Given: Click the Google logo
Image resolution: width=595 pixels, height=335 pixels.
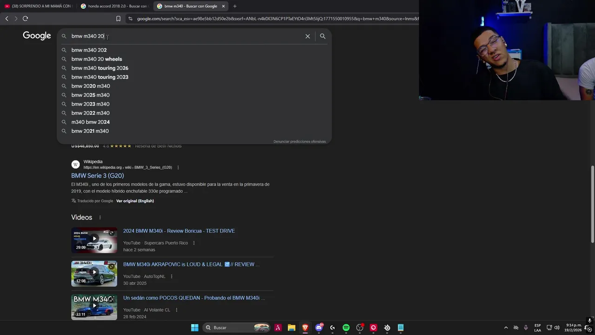Looking at the screenshot, I should coord(37,36).
